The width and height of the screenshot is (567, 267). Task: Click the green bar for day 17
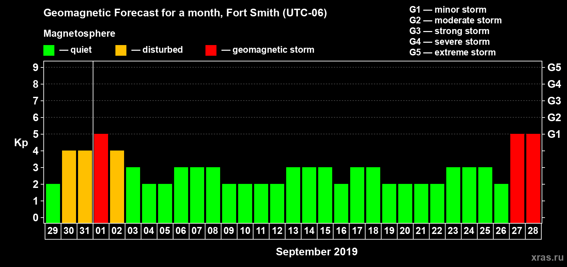pos(357,195)
